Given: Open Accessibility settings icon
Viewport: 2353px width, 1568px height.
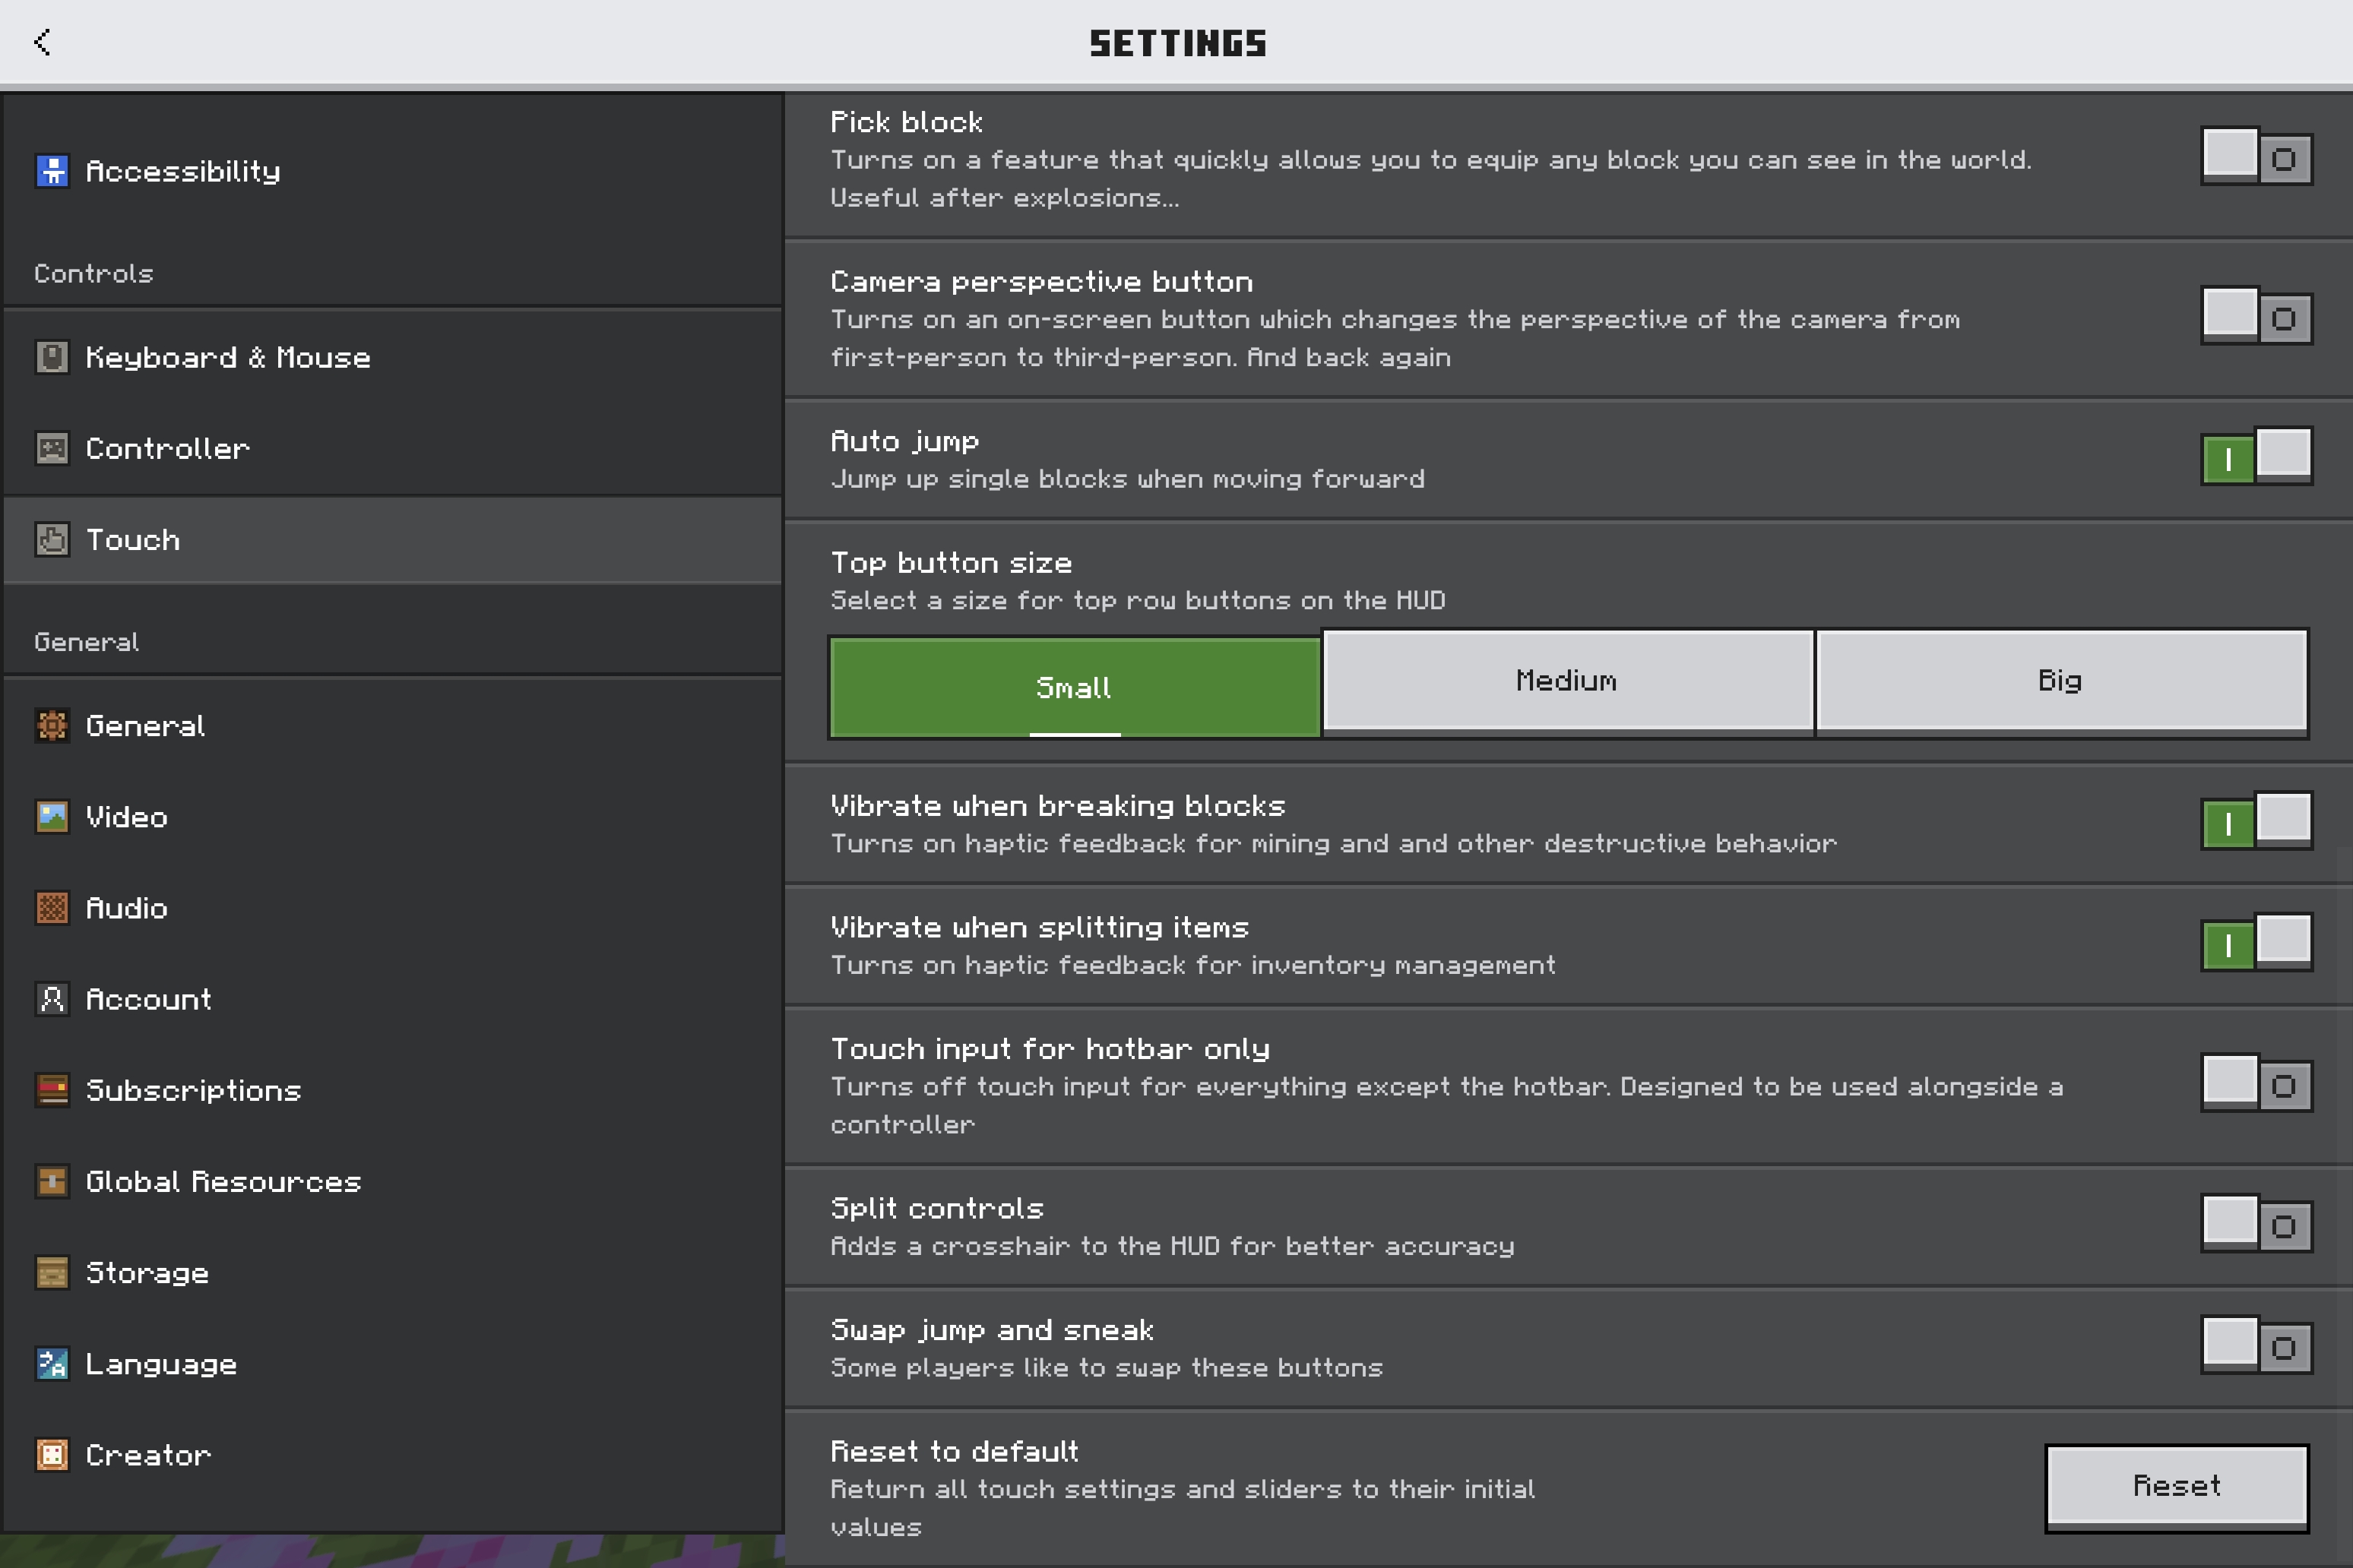Looking at the screenshot, I should (x=52, y=171).
